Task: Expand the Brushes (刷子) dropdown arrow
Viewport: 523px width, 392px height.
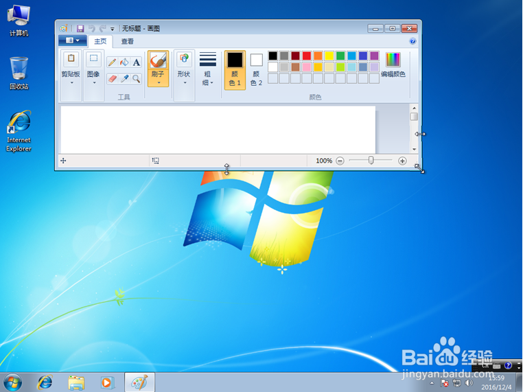Action: [159, 82]
